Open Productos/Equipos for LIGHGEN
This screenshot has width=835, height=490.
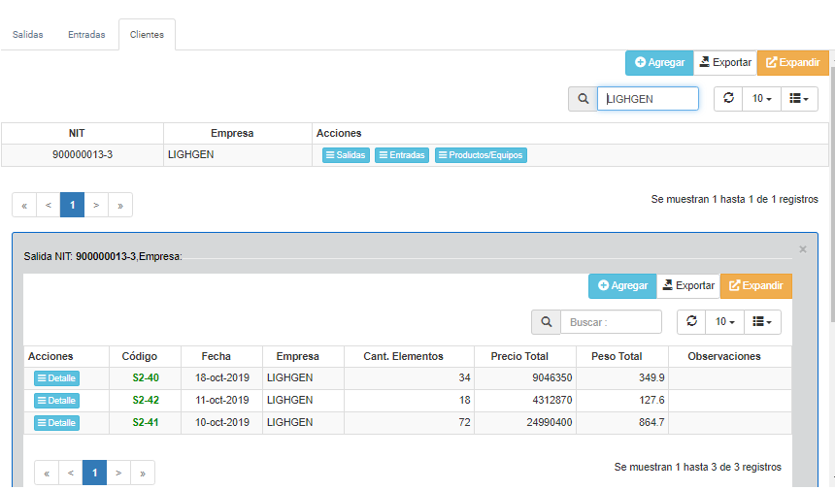pos(481,155)
